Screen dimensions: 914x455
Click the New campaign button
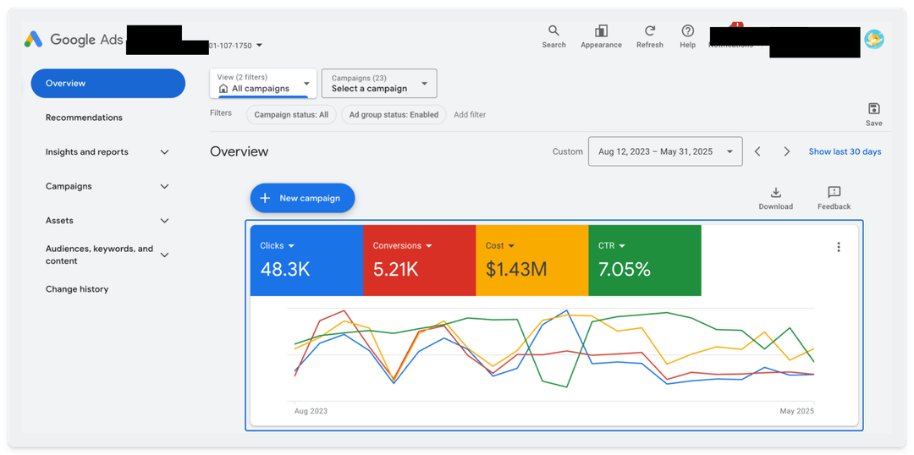point(302,198)
